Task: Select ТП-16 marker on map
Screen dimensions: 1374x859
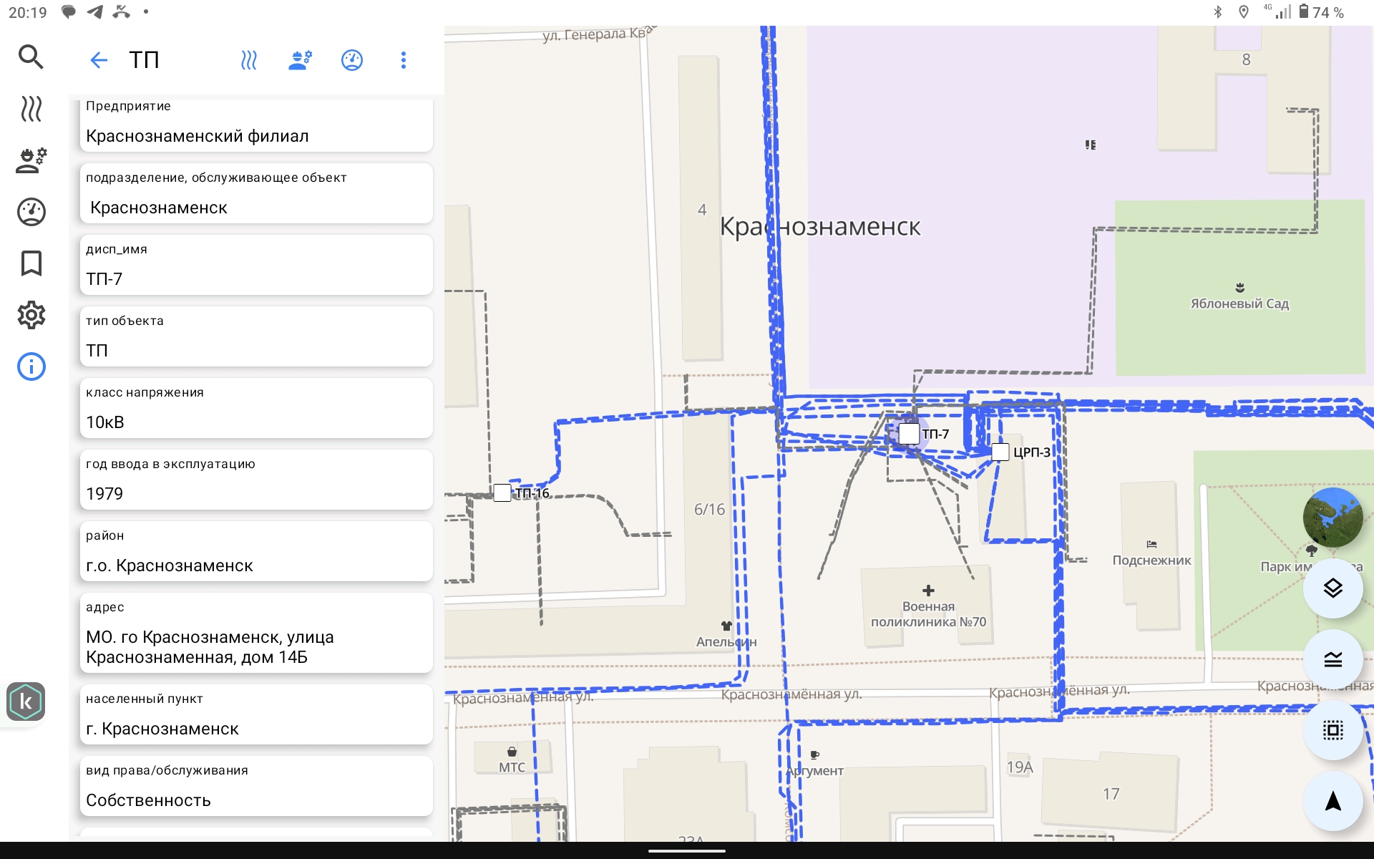Action: tap(502, 493)
